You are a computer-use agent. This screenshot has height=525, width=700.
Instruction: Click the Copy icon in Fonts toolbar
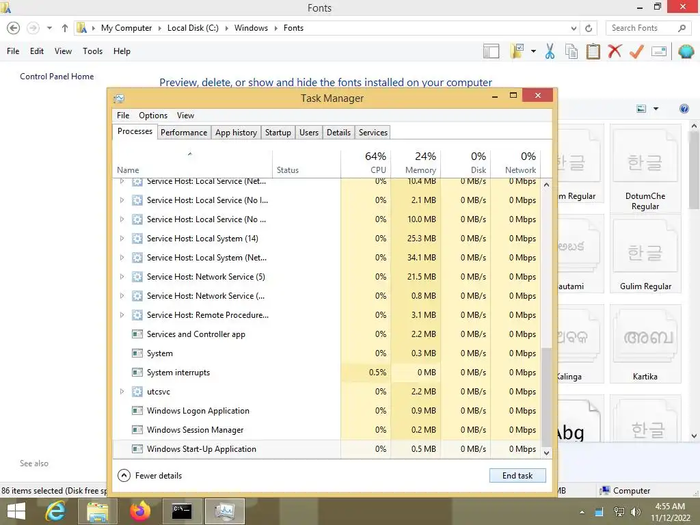click(571, 51)
